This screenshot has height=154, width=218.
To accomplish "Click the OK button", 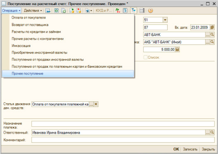I will pyautogui.click(x=176, y=149).
